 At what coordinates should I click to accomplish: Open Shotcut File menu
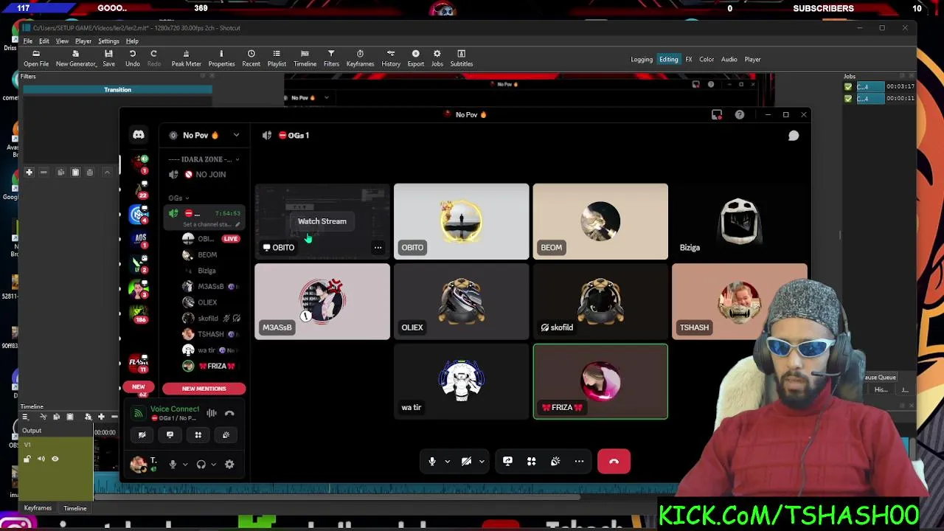tap(27, 41)
